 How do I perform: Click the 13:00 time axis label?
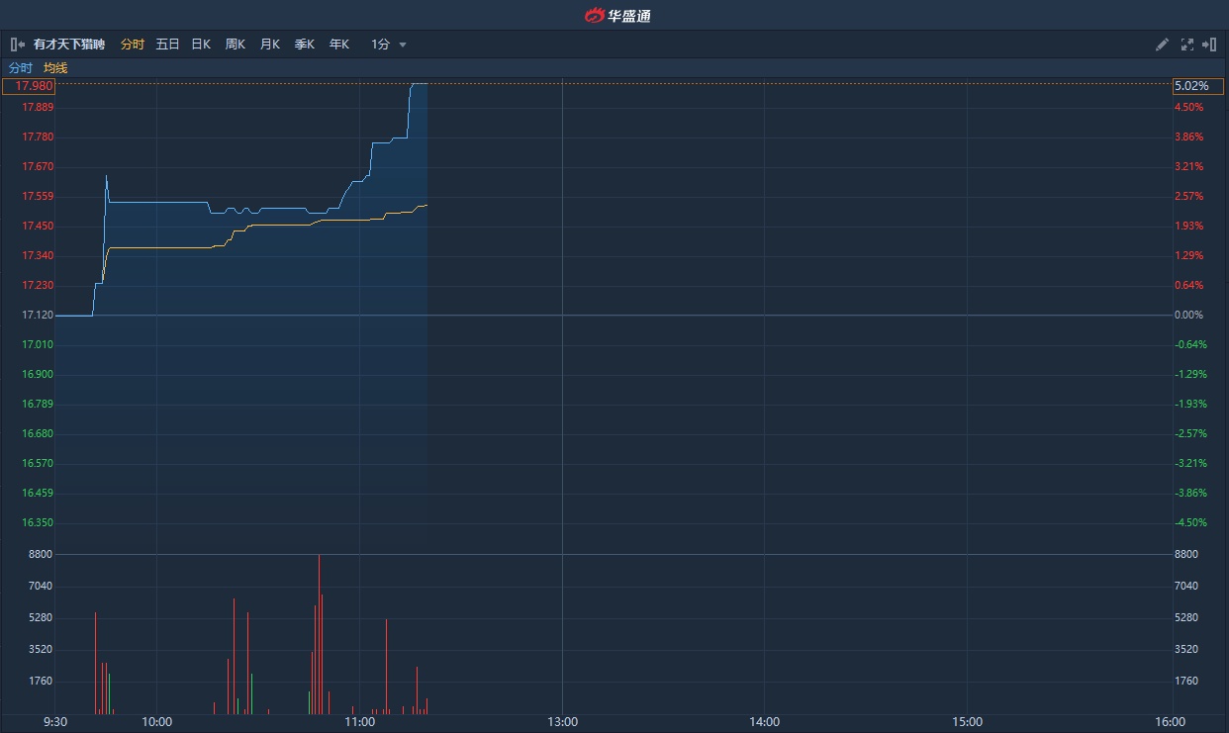click(x=562, y=722)
